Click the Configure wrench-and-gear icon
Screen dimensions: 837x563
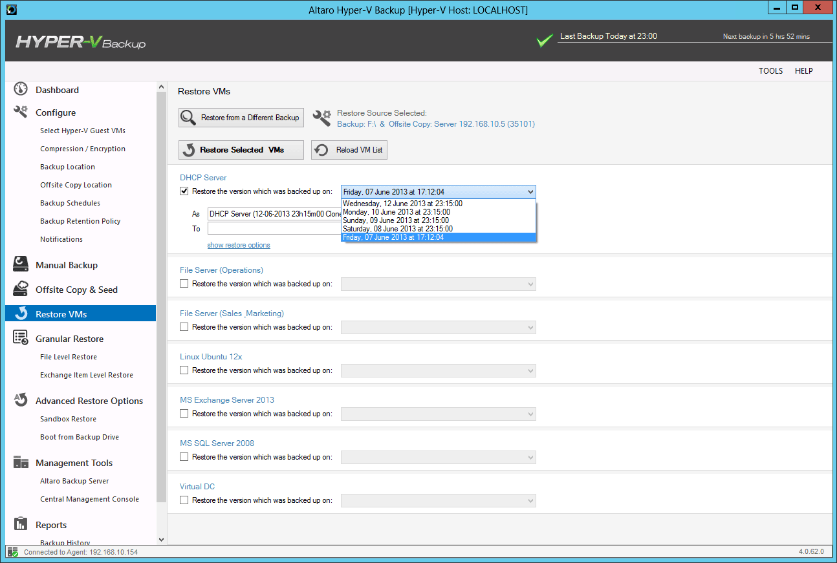pyautogui.click(x=21, y=112)
